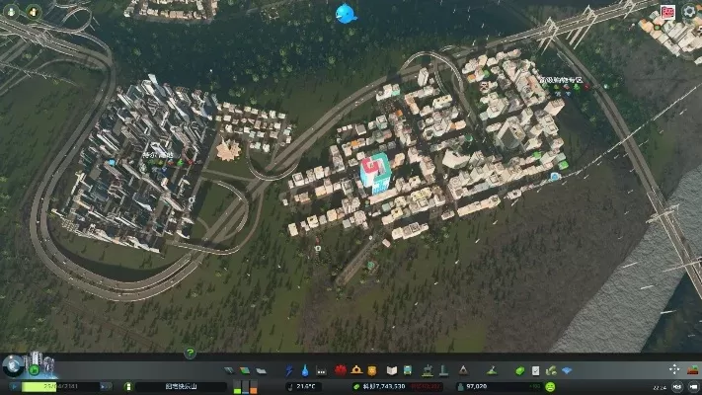The image size is (702, 395).
Task: Open the Electricity build menu
Action: click(x=289, y=369)
